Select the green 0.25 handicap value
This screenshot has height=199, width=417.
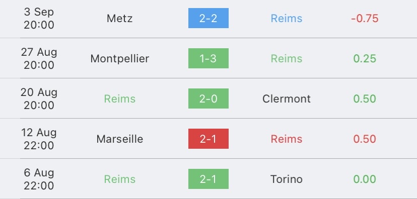[x=365, y=59]
